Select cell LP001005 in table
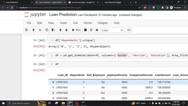The height and width of the screenshot is (106, 188). click(x=62, y=93)
